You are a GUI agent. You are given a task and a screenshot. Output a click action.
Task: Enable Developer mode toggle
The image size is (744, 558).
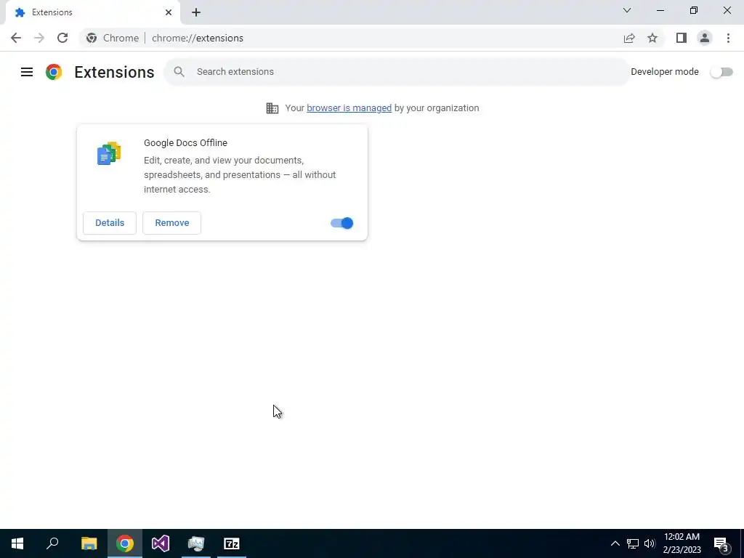721,72
